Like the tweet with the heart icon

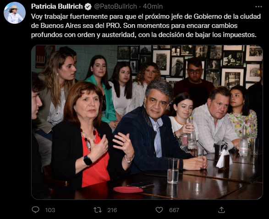pos(159,210)
